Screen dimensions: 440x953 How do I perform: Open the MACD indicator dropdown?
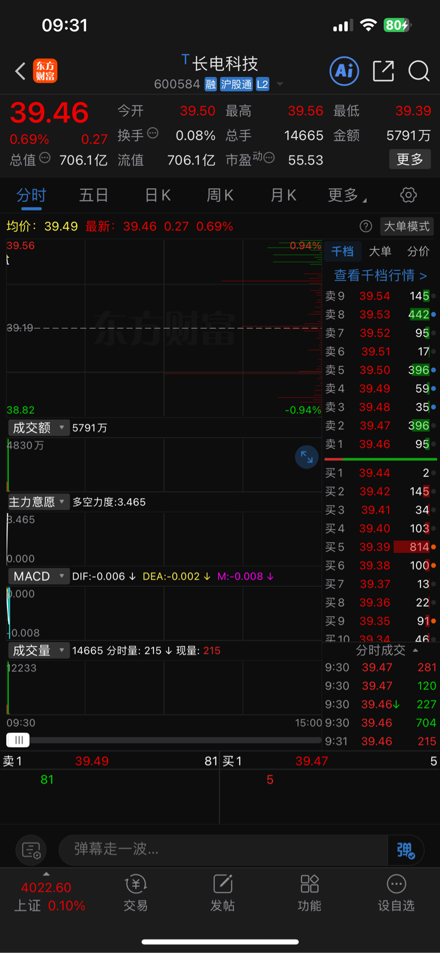click(38, 576)
